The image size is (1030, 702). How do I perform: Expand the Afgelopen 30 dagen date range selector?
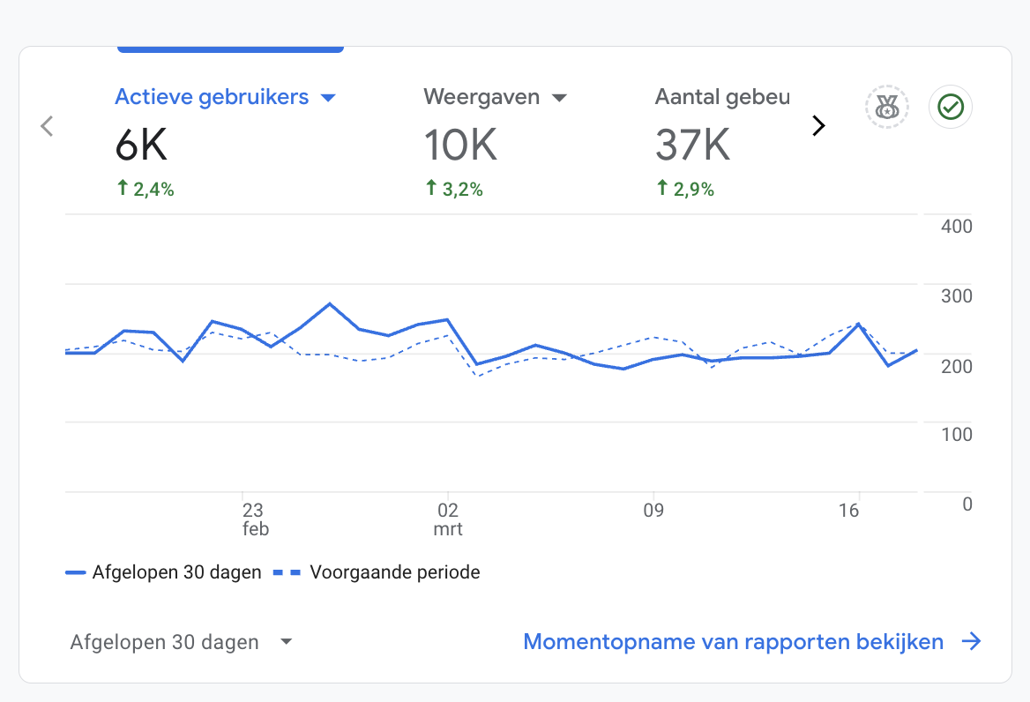tap(181, 642)
